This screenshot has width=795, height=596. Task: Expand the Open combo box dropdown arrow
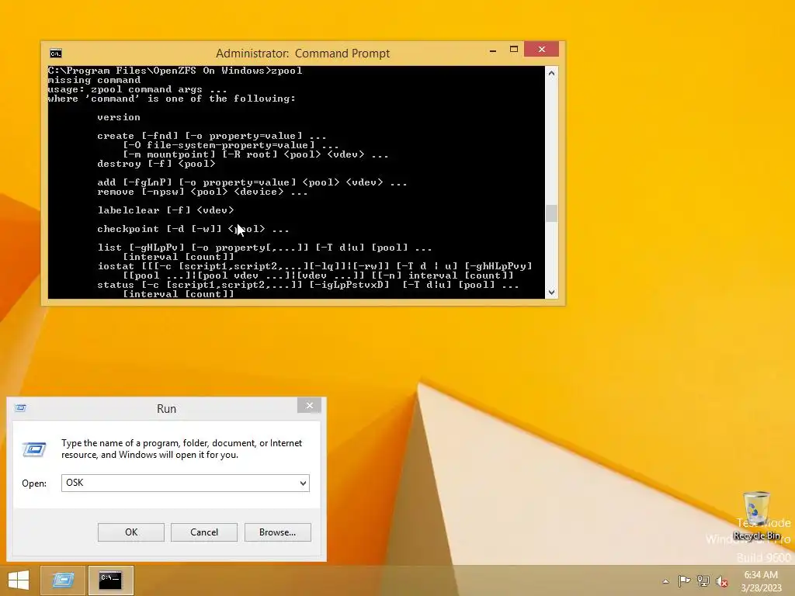point(303,483)
